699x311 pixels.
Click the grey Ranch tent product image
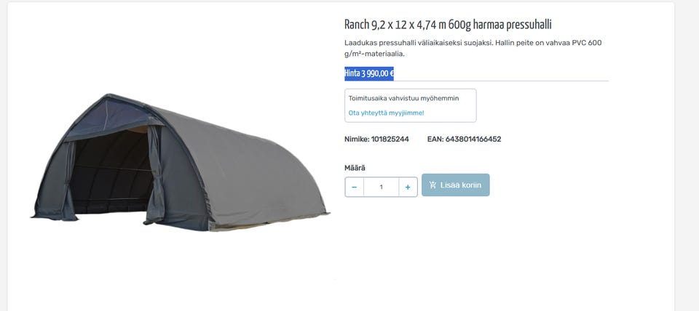[x=180, y=162]
